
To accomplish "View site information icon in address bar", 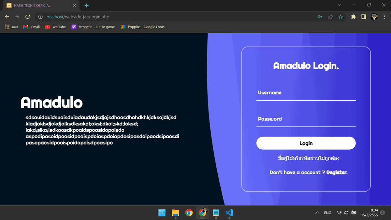I will point(40,17).
